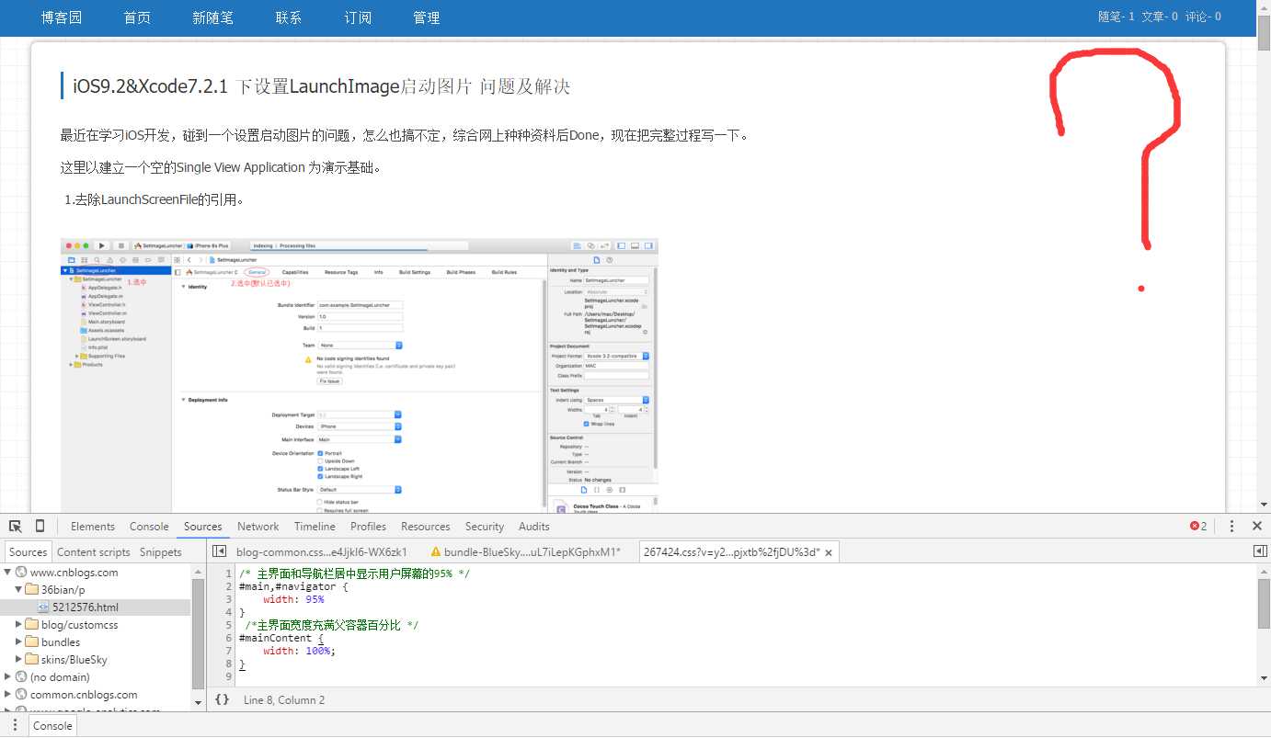1271x738 pixels.
Task: Select the Sources navigator sub-tab
Action: point(28,552)
